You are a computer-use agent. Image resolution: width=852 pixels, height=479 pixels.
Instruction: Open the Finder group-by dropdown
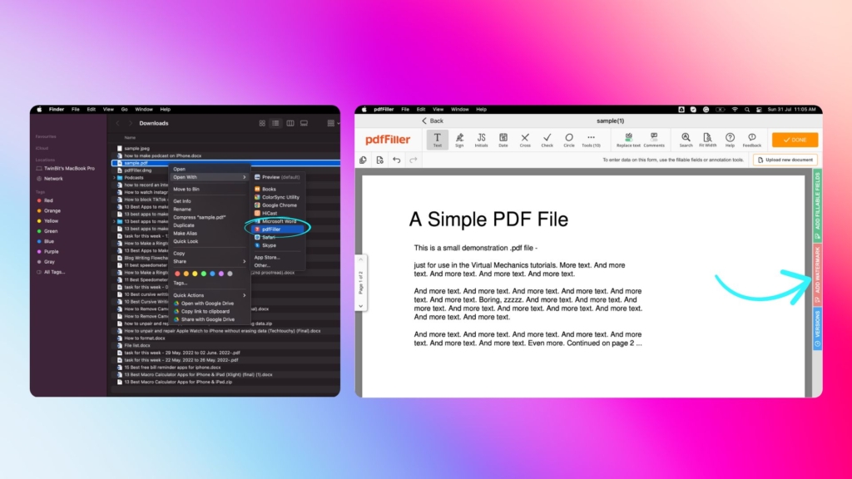333,123
